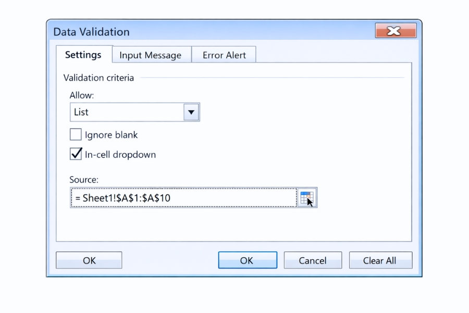
Task: Disable the In-cell dropdown checkbox
Action: 76,154
